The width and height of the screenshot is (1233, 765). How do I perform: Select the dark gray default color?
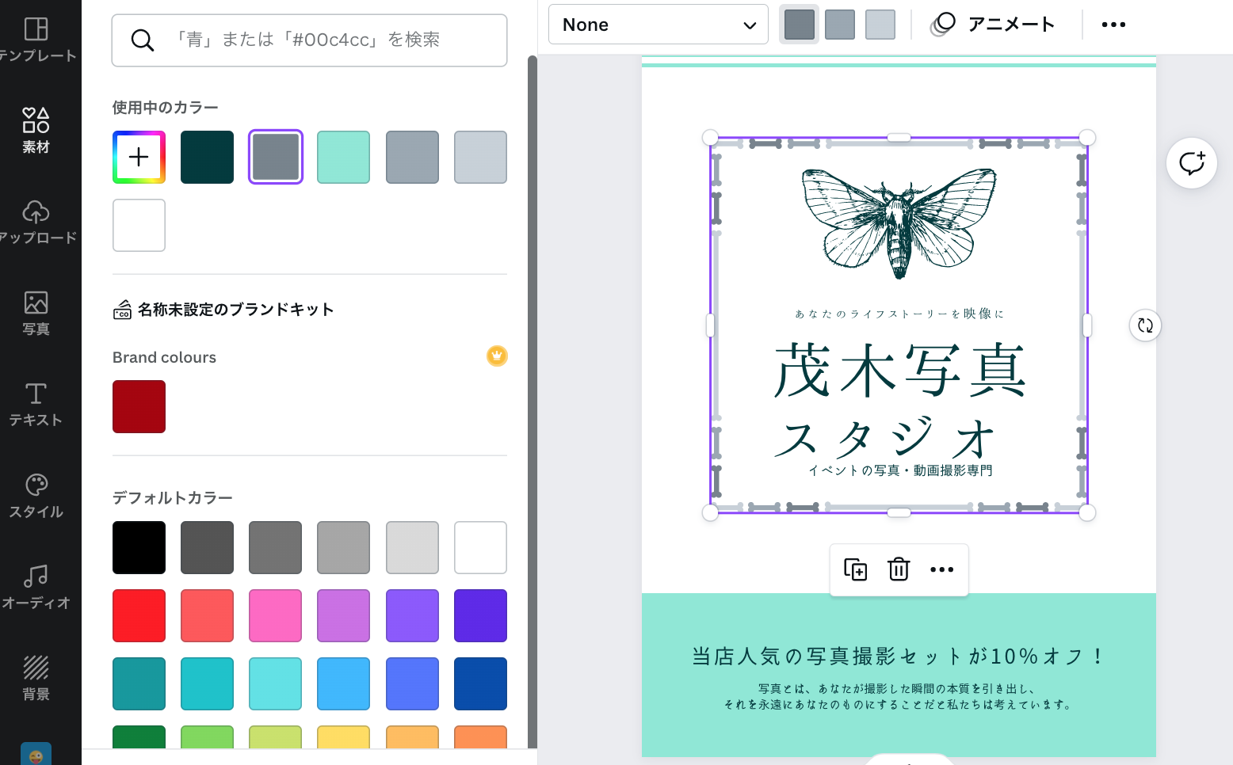coord(207,547)
